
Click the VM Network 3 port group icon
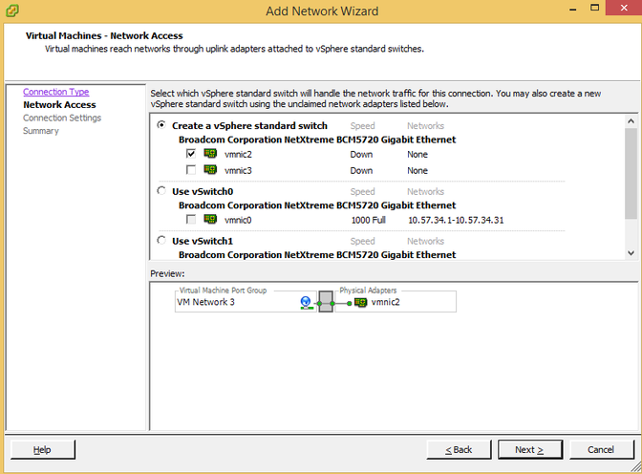pos(306,303)
